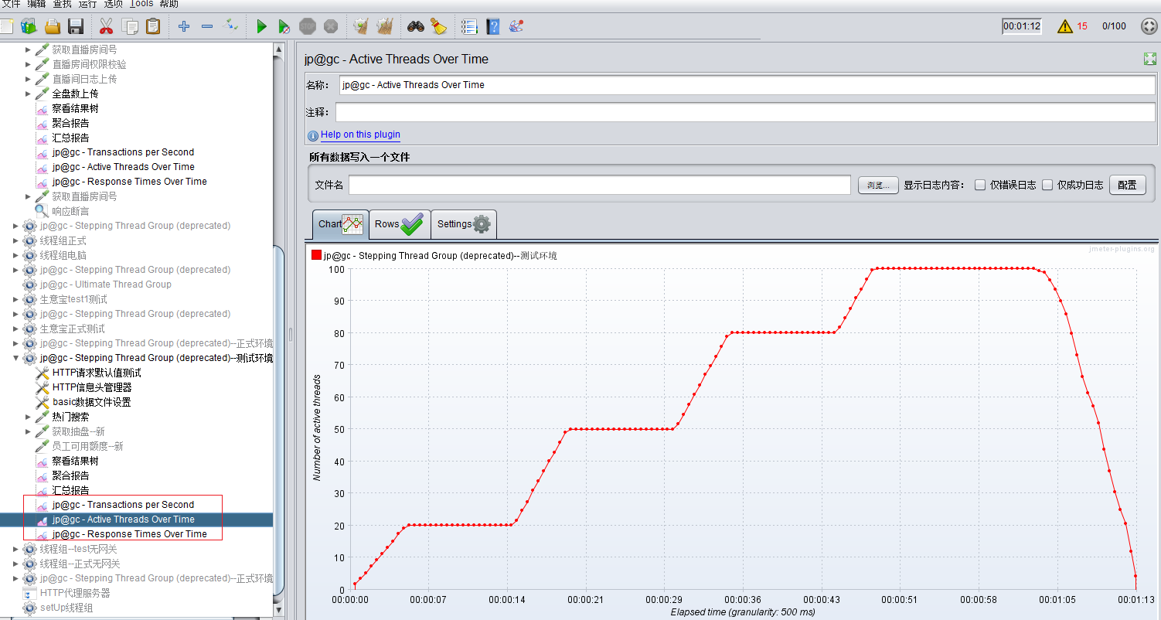
Task: Click the Open folder icon
Action: point(52,26)
